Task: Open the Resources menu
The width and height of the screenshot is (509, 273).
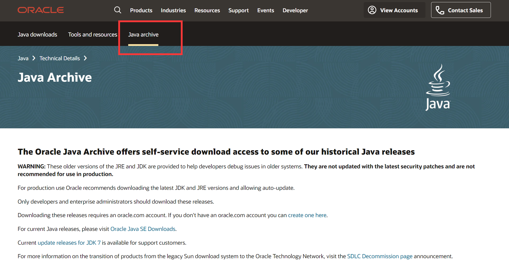Action: [x=207, y=10]
